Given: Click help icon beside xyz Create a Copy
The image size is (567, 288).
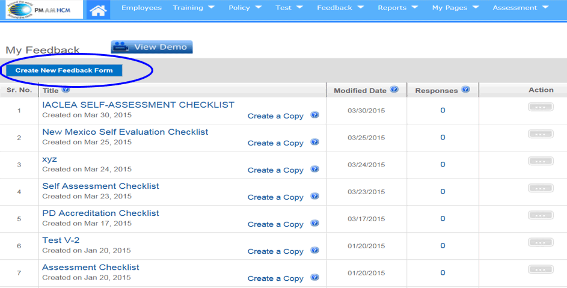Looking at the screenshot, I should [x=314, y=170].
